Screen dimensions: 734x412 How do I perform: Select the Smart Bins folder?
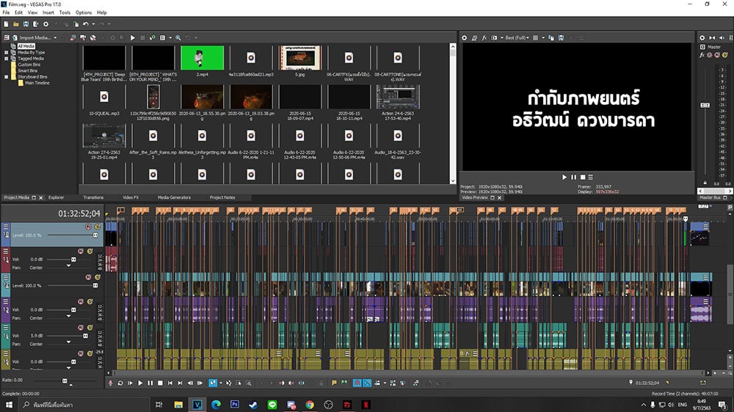click(x=28, y=70)
